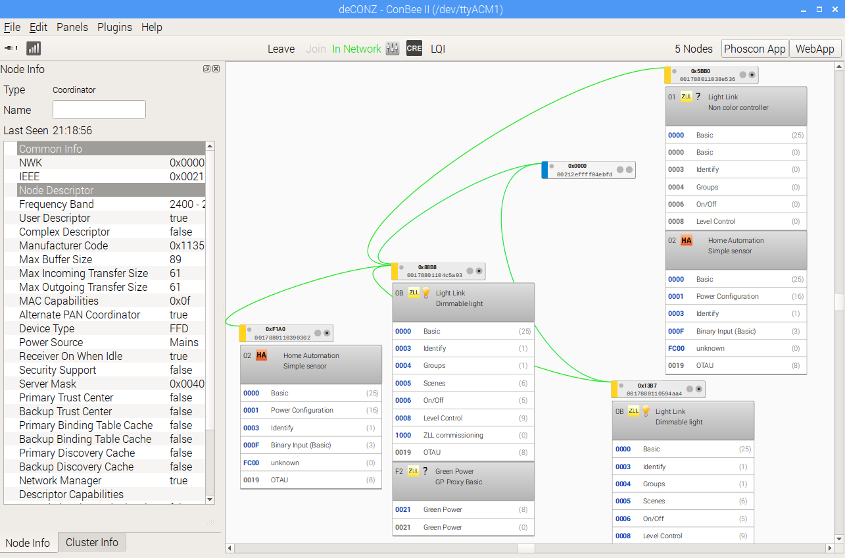The height and width of the screenshot is (558, 845).
Task: Click question mark icon of Green Power endpoint
Action: click(425, 471)
